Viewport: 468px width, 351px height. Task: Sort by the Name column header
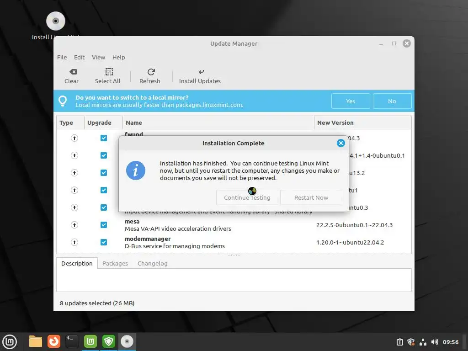click(218, 122)
